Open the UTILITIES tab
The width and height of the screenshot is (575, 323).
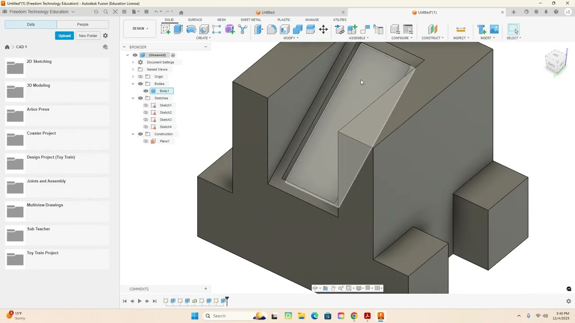point(340,20)
